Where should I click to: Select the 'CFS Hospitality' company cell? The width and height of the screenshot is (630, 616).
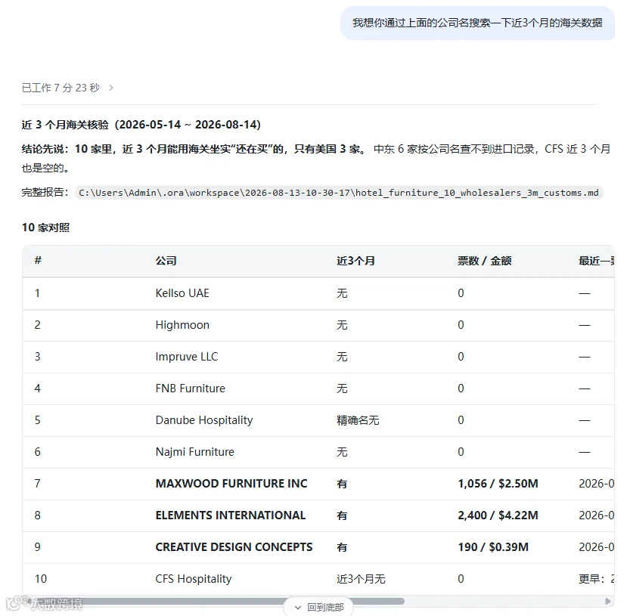tap(194, 579)
